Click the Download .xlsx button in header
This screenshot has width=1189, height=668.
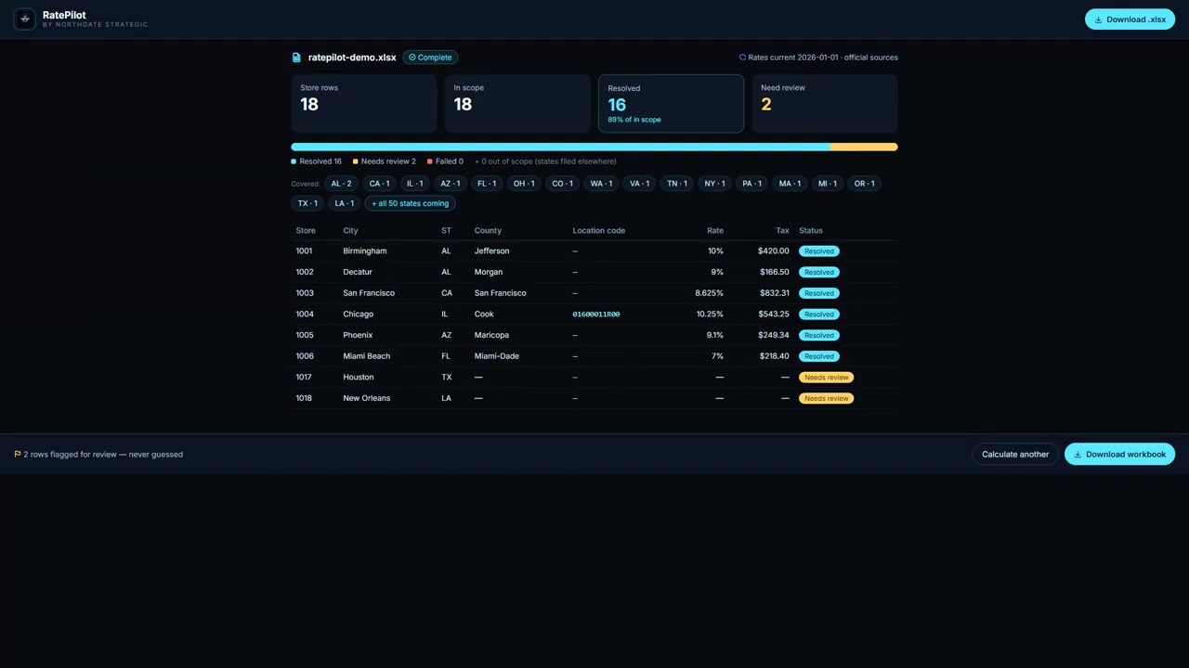[1130, 19]
